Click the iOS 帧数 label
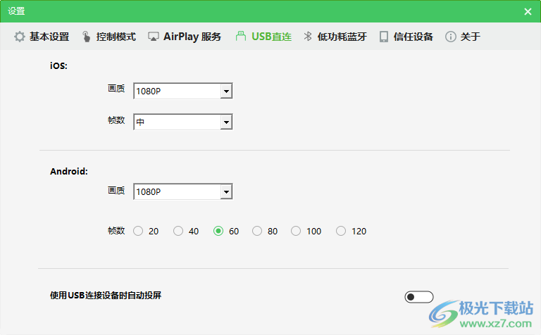Screen dimensions: 541x335 click(x=116, y=120)
